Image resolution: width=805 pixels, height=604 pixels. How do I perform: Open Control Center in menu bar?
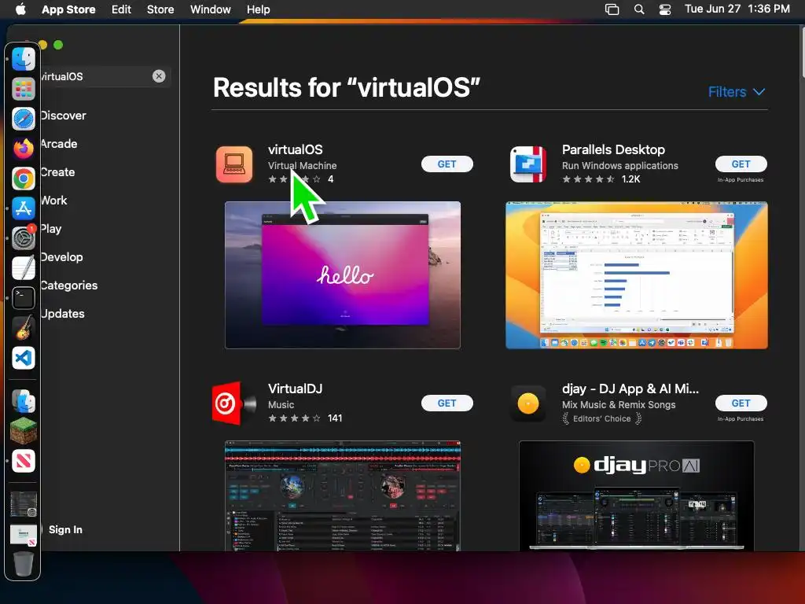(x=665, y=9)
